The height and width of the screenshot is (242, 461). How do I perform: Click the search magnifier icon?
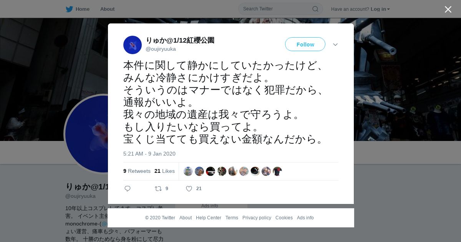coord(315,9)
